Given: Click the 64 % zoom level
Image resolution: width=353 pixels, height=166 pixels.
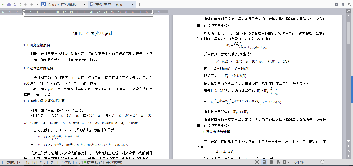Looking at the screenshot, I should pos(299,162).
